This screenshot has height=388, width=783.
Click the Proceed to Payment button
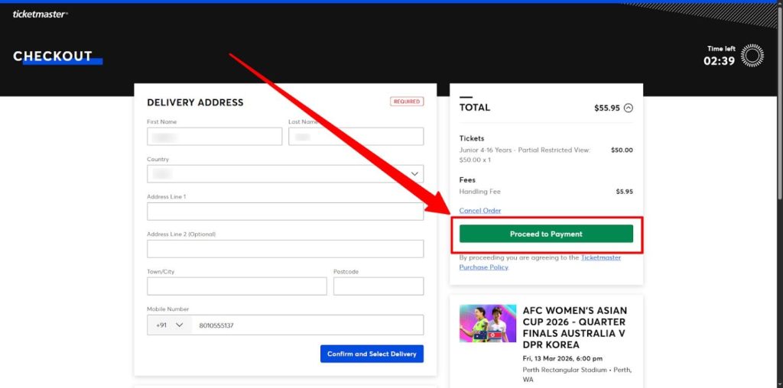coord(546,234)
